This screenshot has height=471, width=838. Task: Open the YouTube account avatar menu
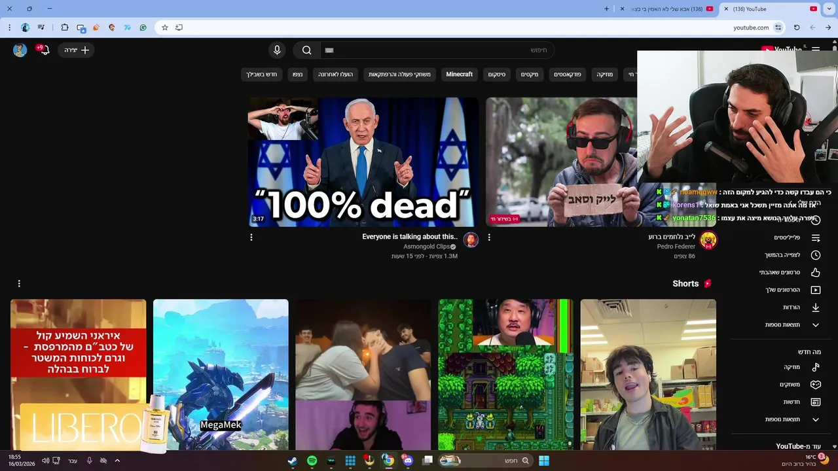click(20, 50)
